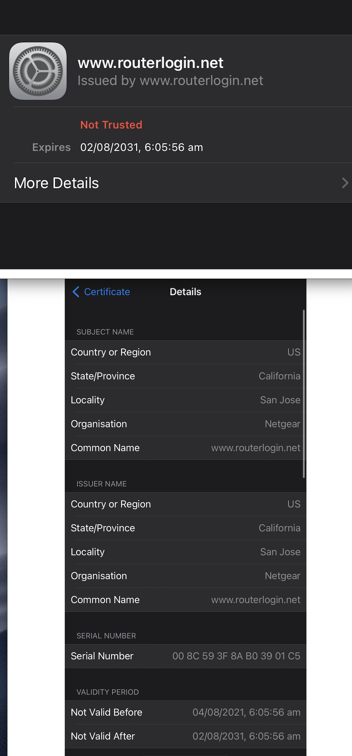Screen dimensions: 352x756
Task: Click the www.routerlogin.net certificate title
Action: pyautogui.click(x=150, y=63)
